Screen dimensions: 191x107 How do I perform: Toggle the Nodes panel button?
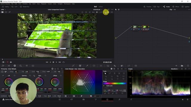pos(167,7)
